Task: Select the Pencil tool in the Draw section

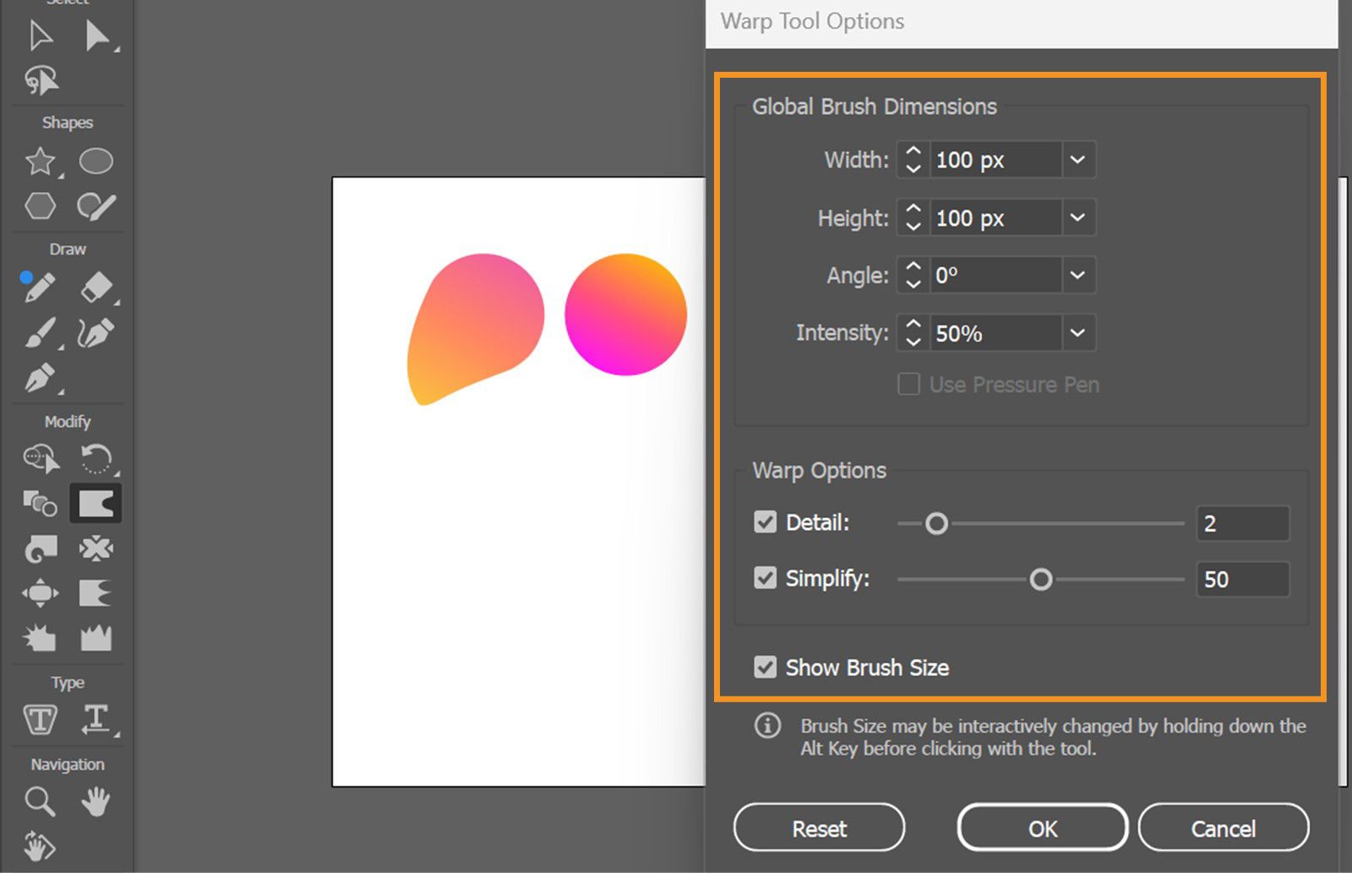Action: [38, 287]
